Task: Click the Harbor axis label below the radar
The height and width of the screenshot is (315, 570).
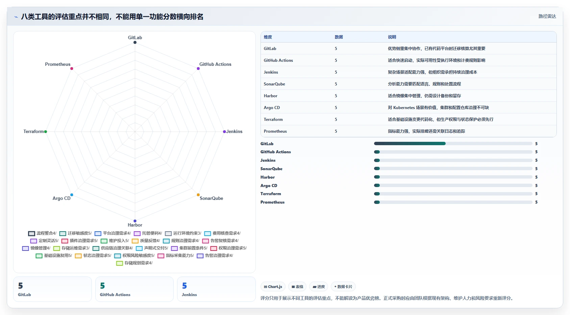Action: pos(135,225)
